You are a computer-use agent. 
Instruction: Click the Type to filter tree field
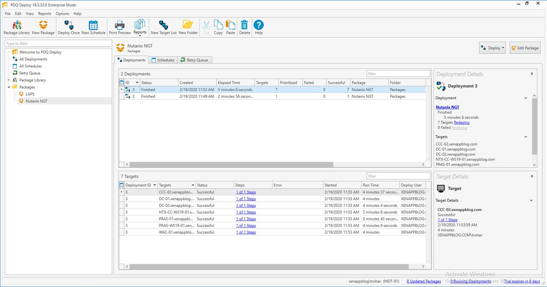[x=58, y=43]
